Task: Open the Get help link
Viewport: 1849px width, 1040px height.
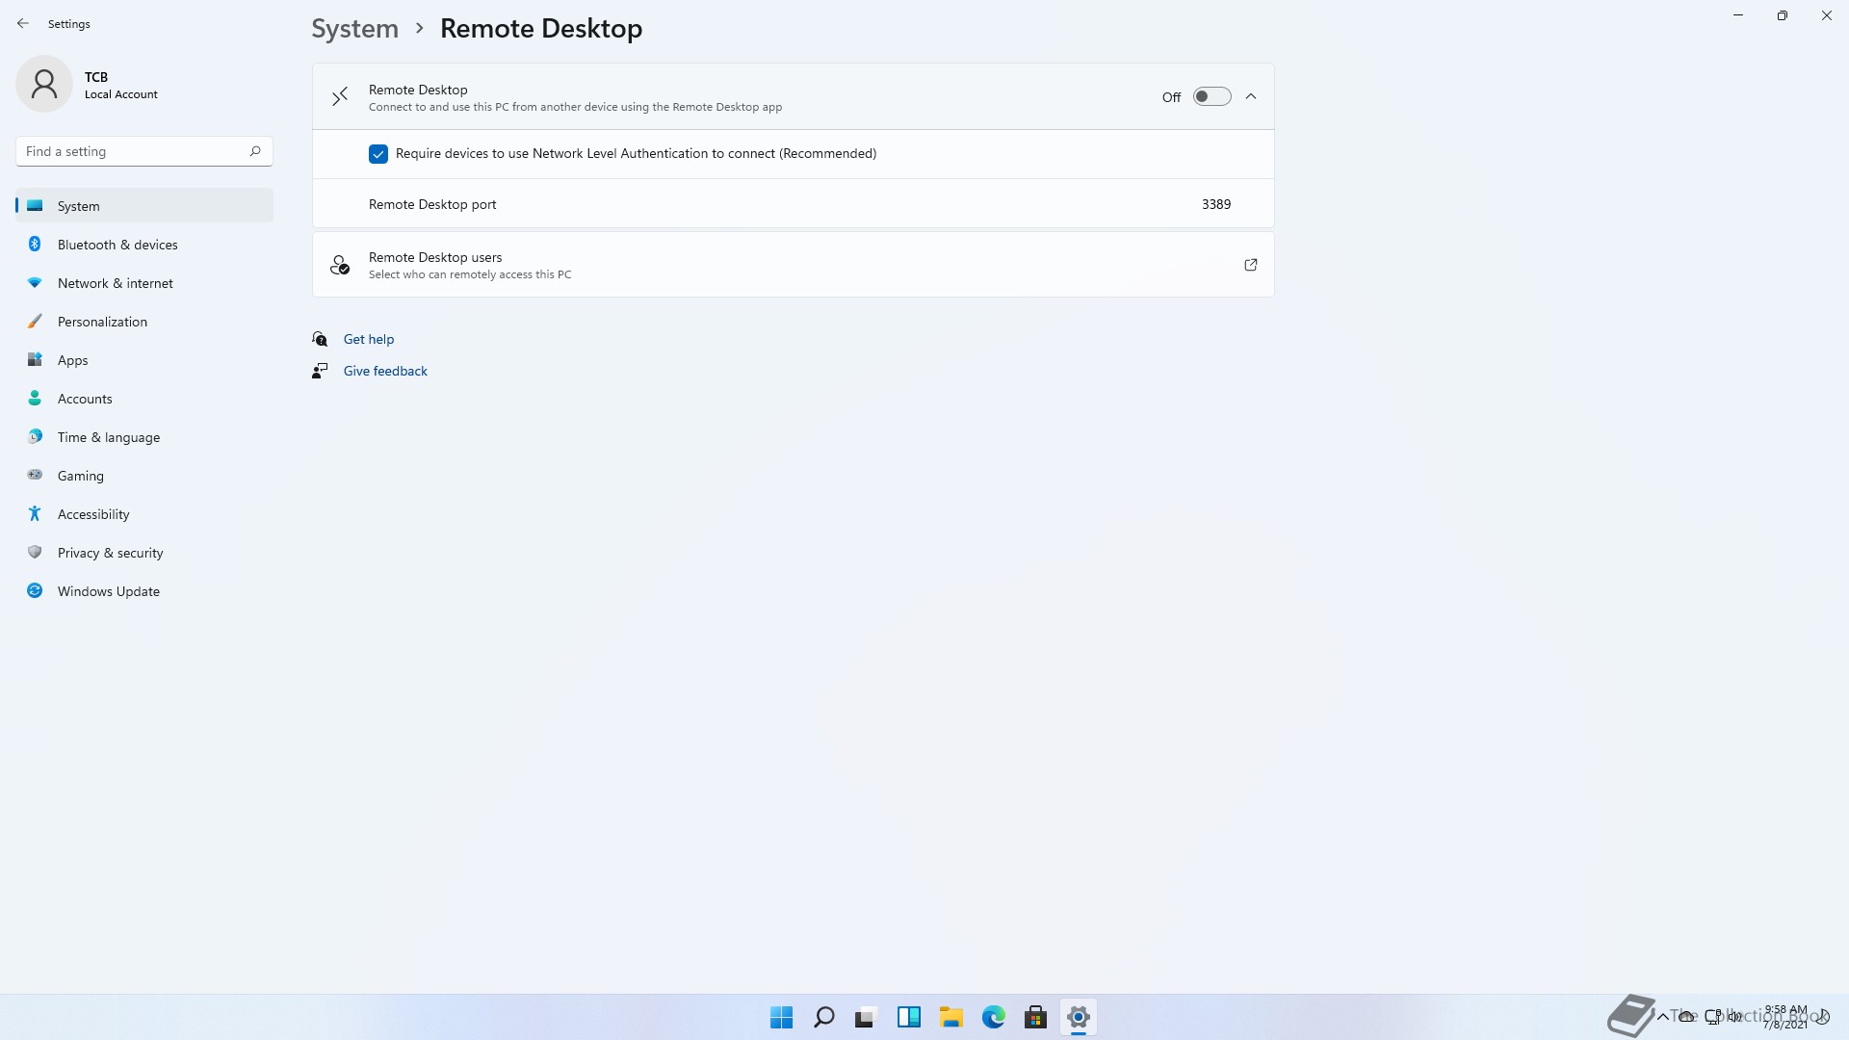Action: tap(369, 339)
